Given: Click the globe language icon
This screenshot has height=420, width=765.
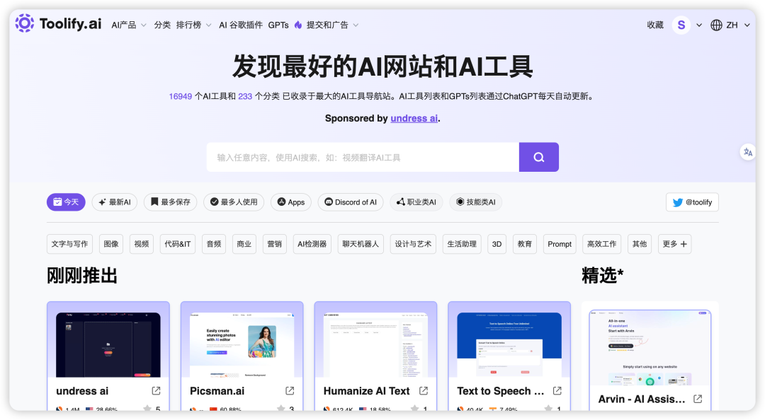Looking at the screenshot, I should click(x=716, y=25).
